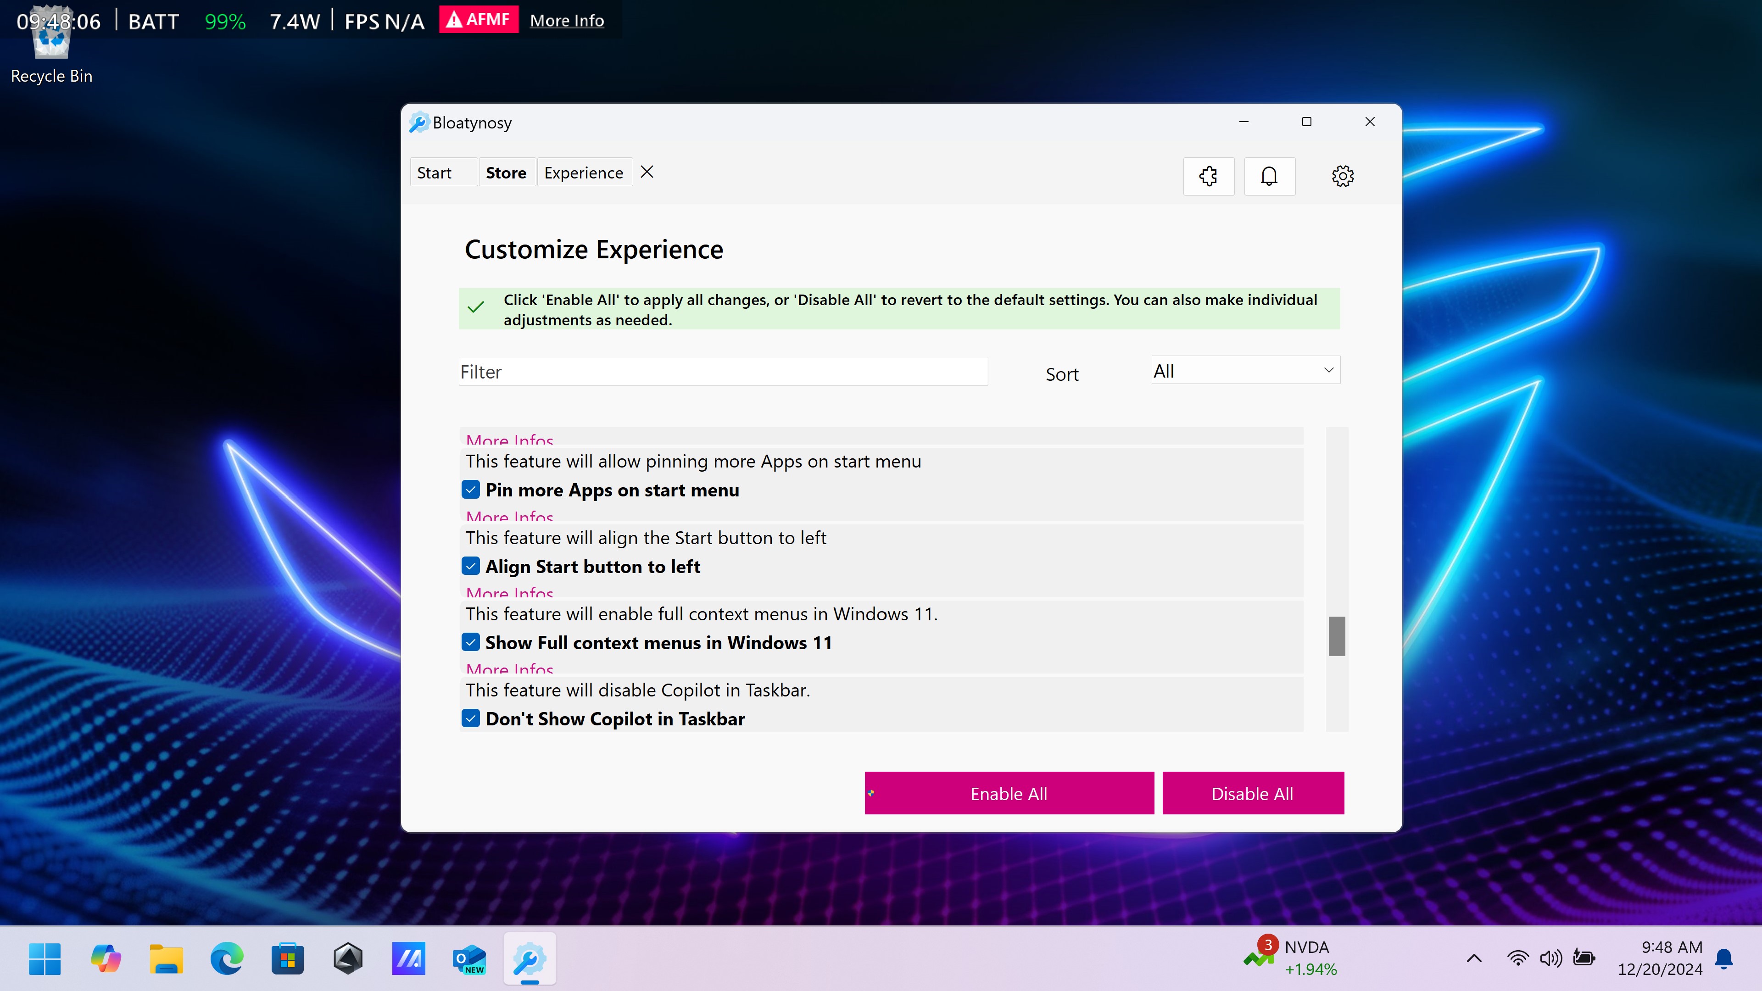This screenshot has height=991, width=1762.
Task: Click the Outlook icon in taskbar
Action: (x=468, y=958)
